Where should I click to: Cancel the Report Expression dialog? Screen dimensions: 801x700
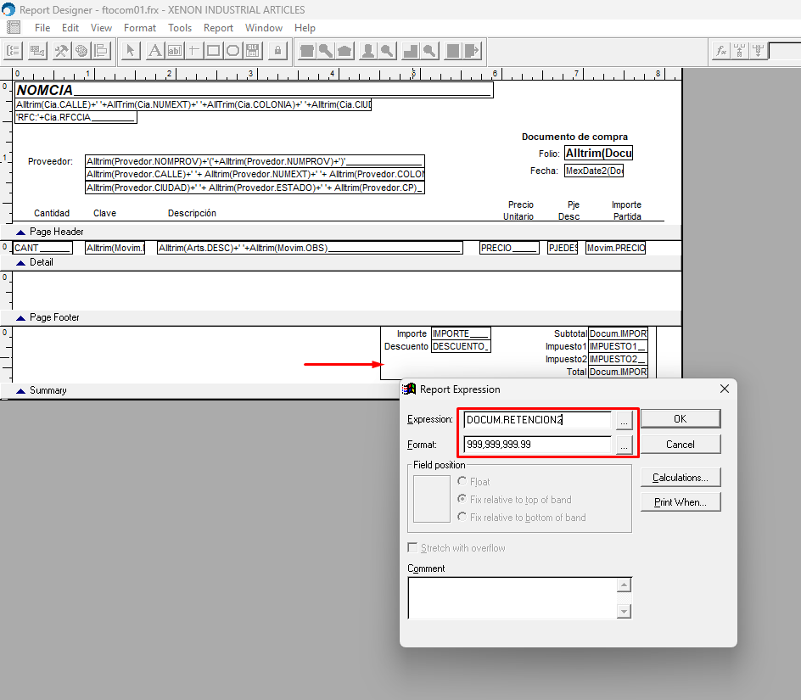(x=681, y=445)
